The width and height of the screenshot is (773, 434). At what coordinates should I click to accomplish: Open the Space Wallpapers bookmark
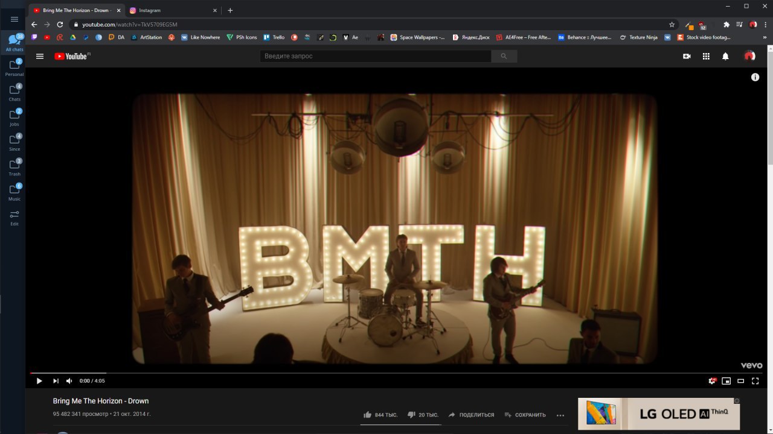click(417, 37)
